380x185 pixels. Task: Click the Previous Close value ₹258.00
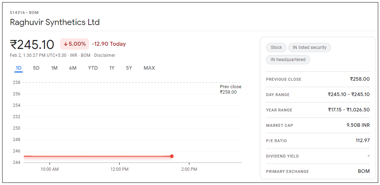click(x=360, y=79)
